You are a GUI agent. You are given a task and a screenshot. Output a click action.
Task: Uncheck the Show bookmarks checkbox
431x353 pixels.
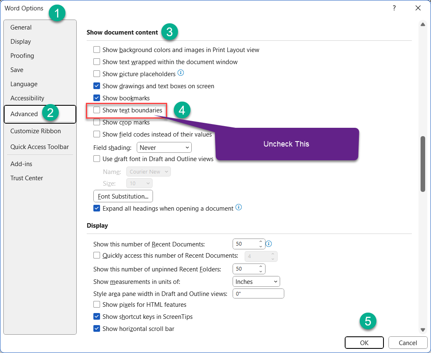pos(97,98)
